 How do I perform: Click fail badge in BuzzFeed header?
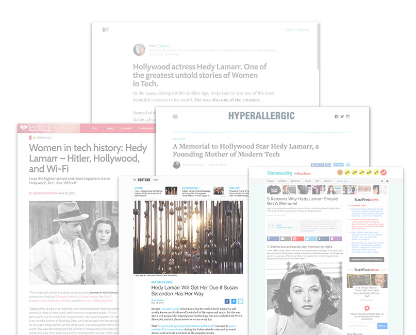tap(369, 172)
